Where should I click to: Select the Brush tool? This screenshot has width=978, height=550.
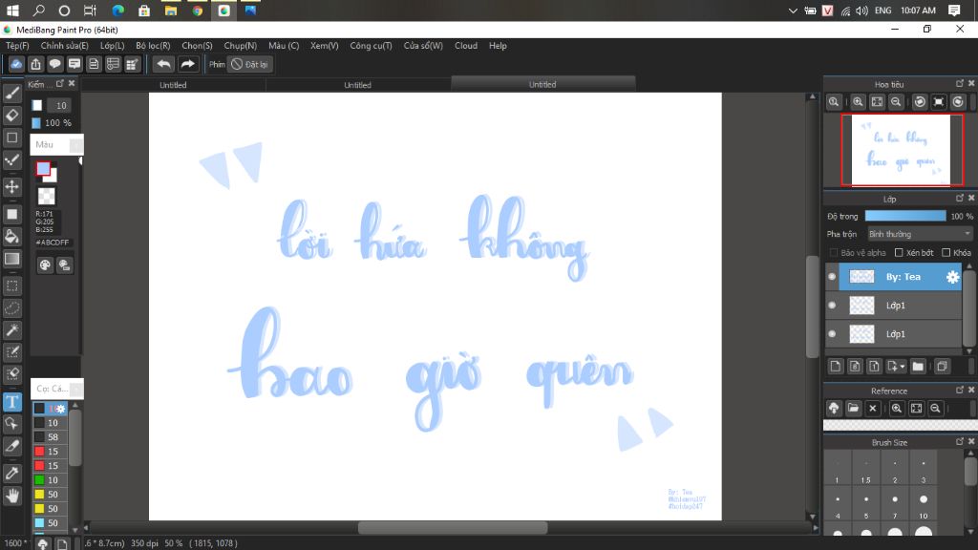pyautogui.click(x=11, y=94)
